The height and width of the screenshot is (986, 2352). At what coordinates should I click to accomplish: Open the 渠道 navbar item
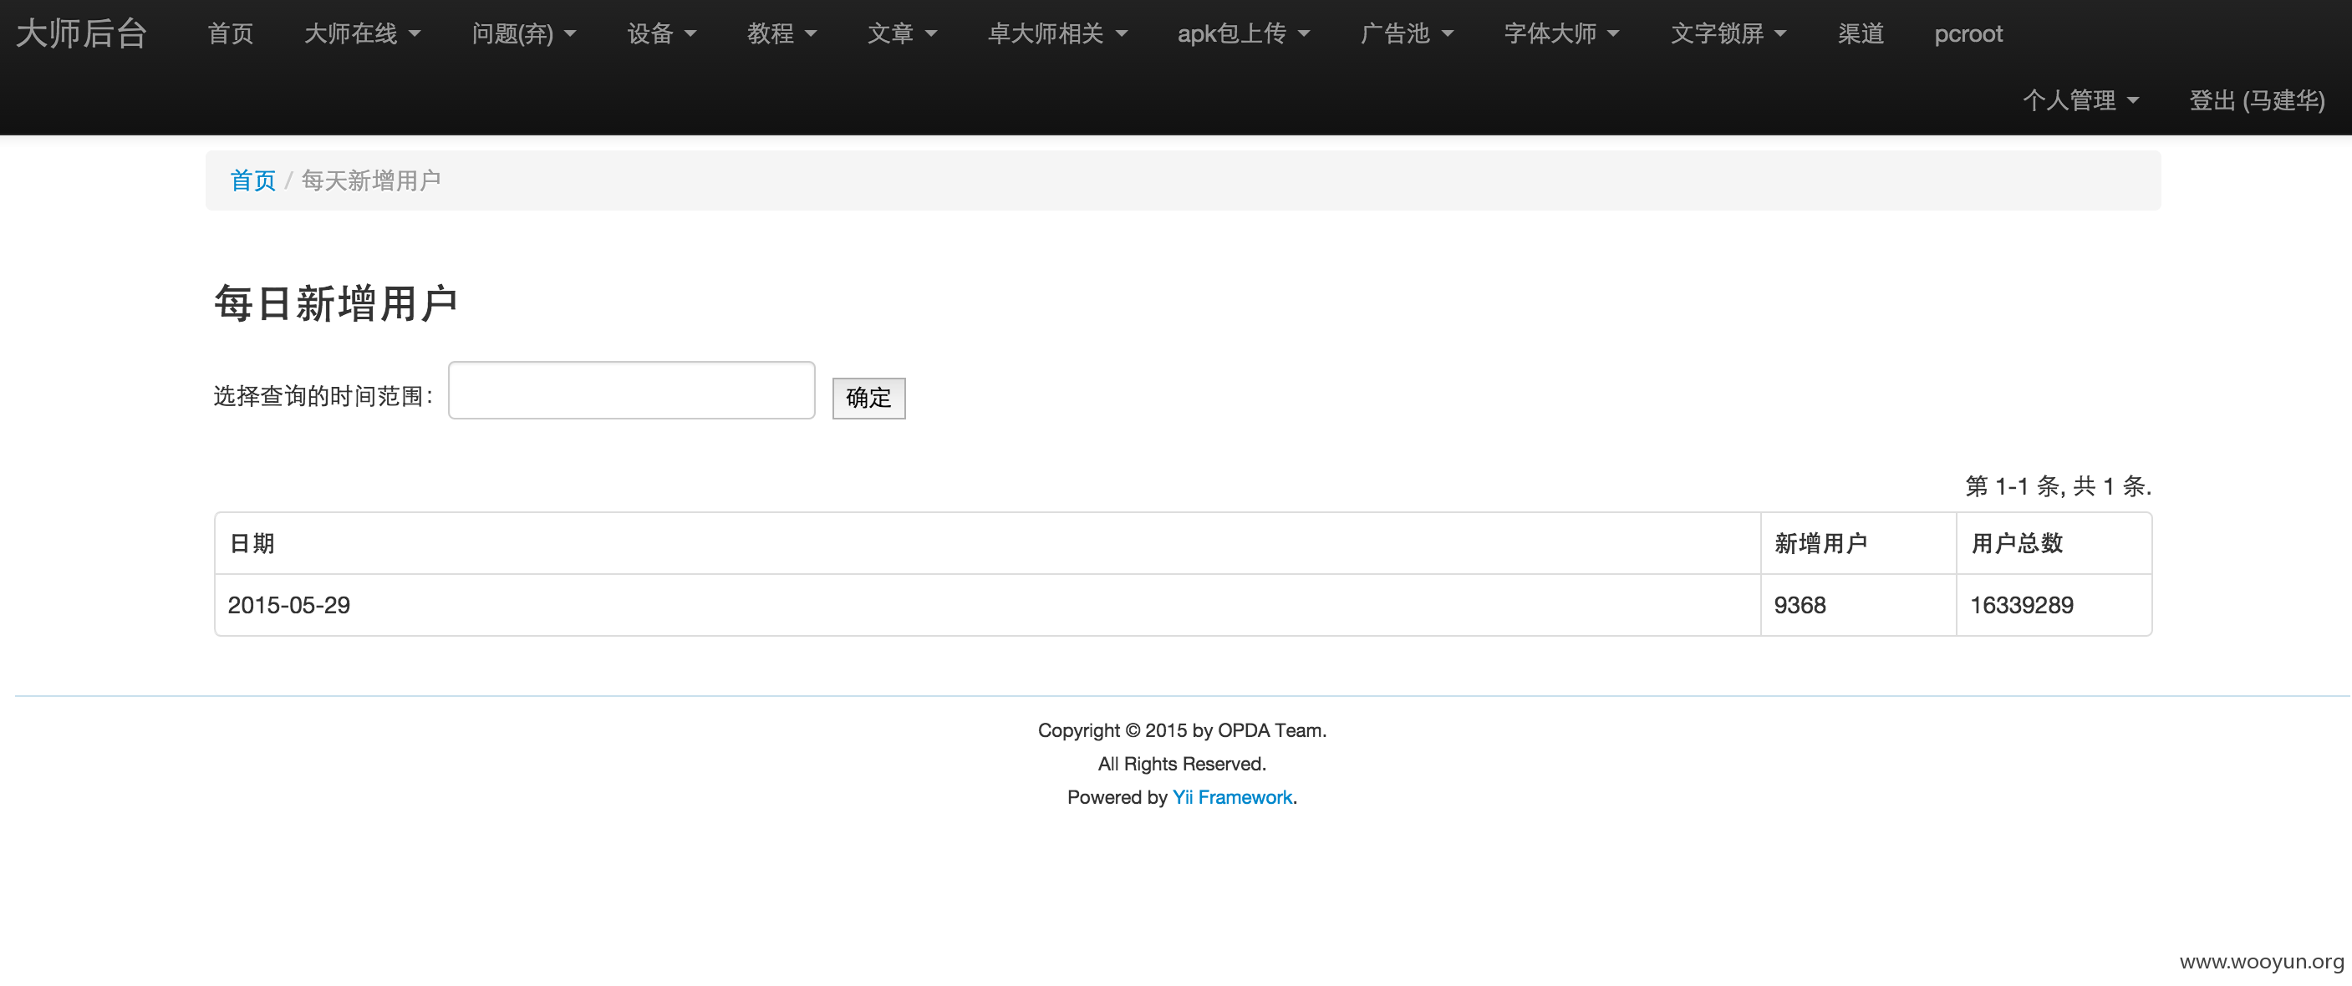pos(1861,33)
